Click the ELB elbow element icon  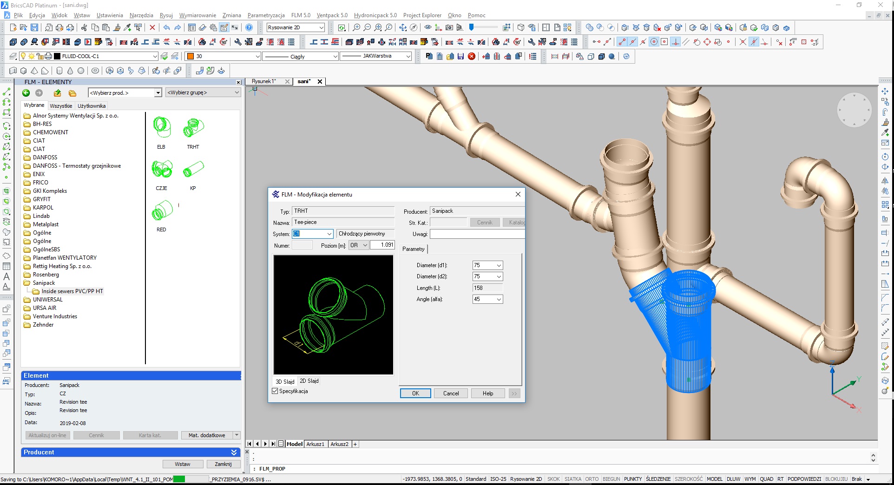click(162, 127)
